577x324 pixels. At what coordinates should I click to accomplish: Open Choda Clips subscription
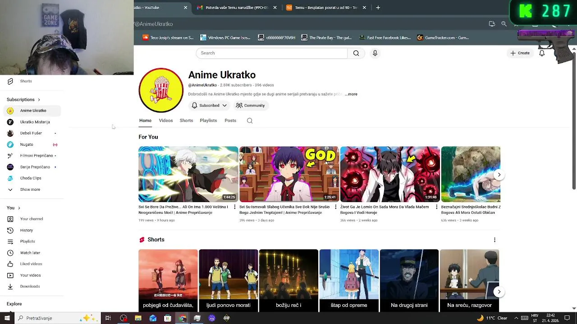pos(32,178)
